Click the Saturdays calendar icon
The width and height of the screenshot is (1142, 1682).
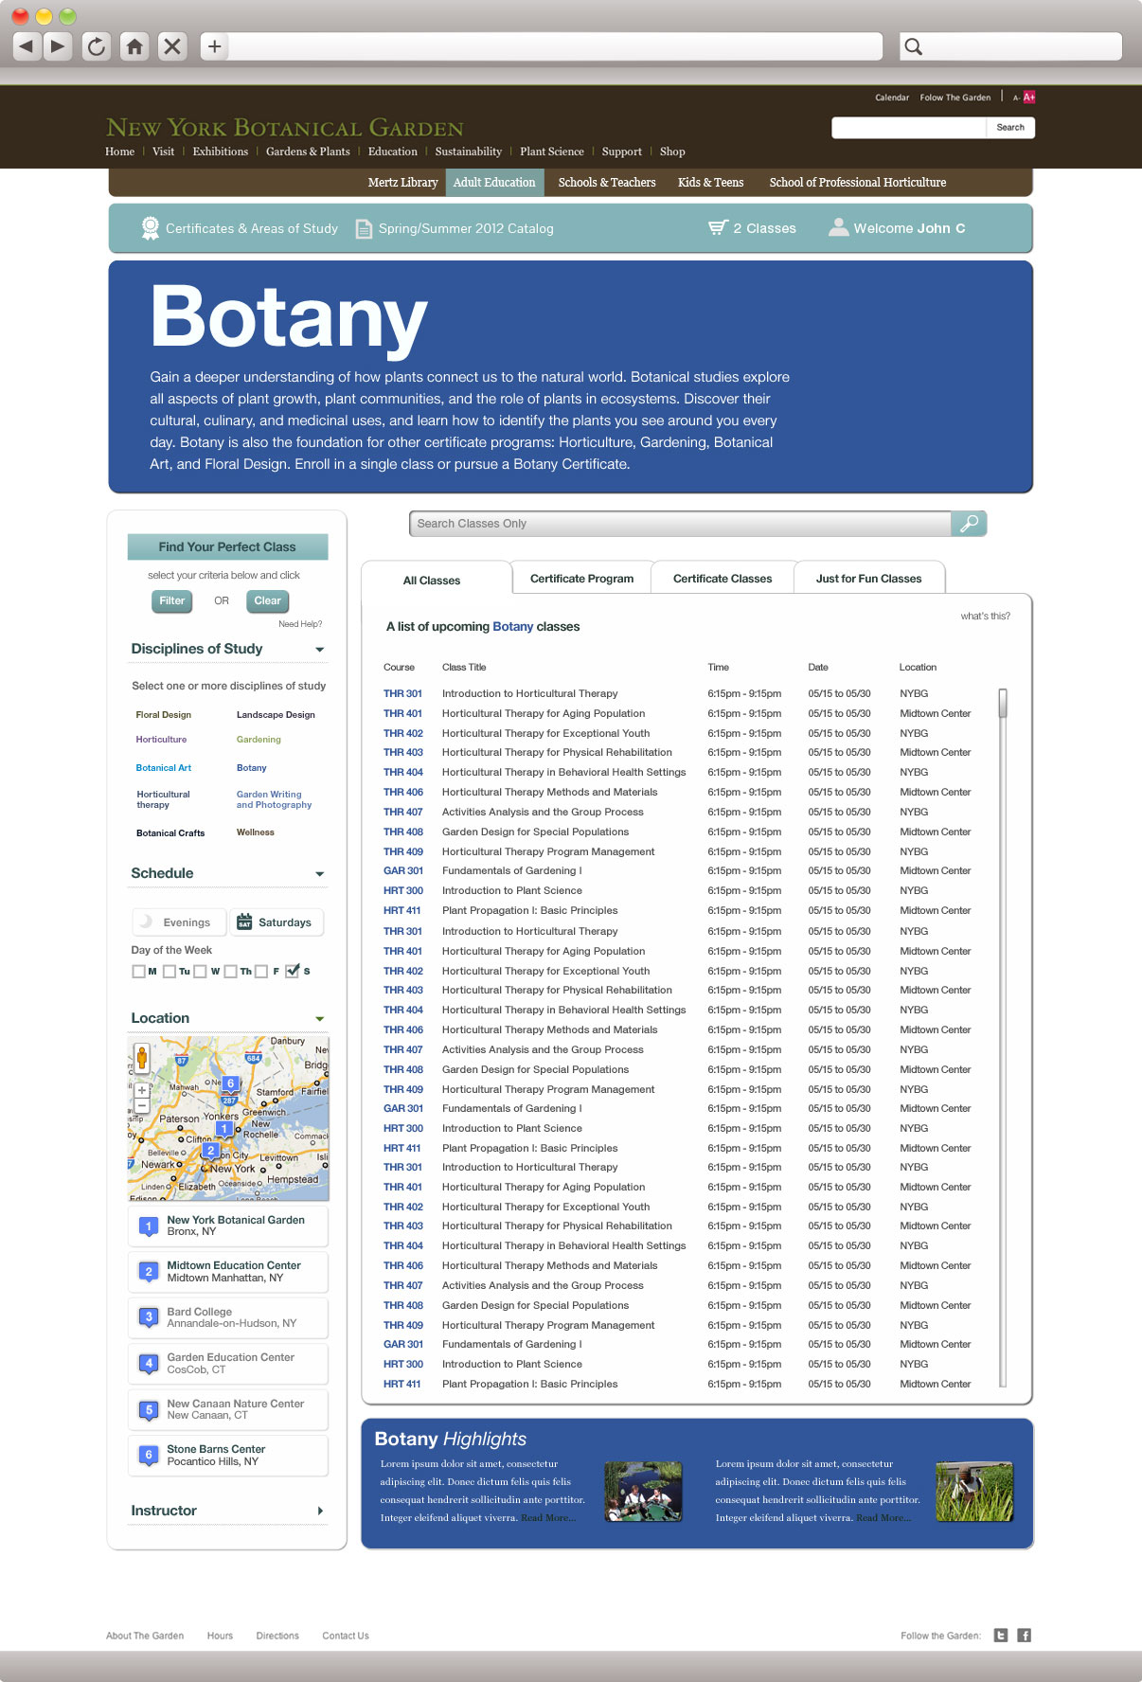244,922
